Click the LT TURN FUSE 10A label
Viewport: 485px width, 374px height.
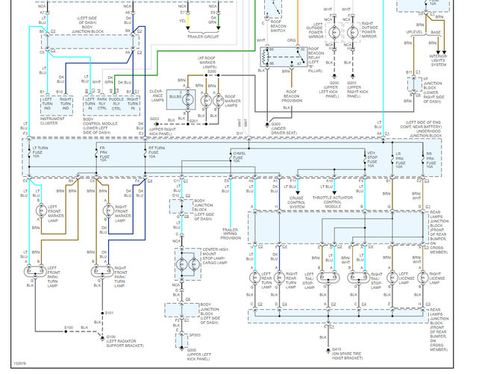tap(40, 152)
